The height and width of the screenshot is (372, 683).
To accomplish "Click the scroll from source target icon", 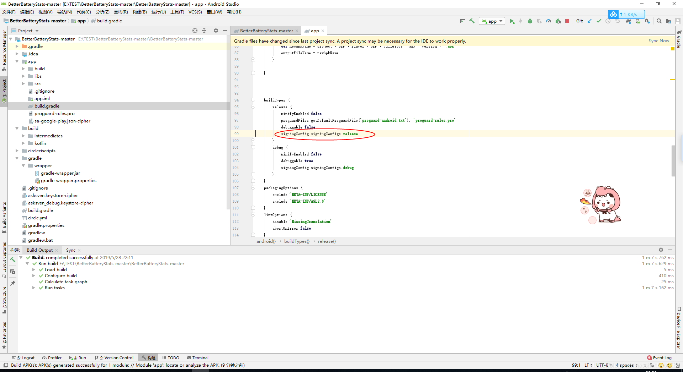I will (195, 31).
